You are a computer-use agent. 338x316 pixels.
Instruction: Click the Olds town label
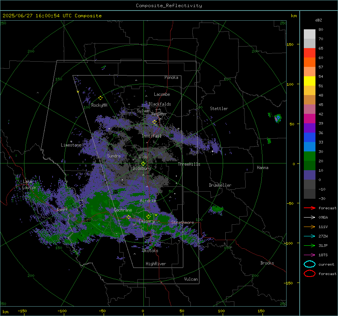[143, 157]
